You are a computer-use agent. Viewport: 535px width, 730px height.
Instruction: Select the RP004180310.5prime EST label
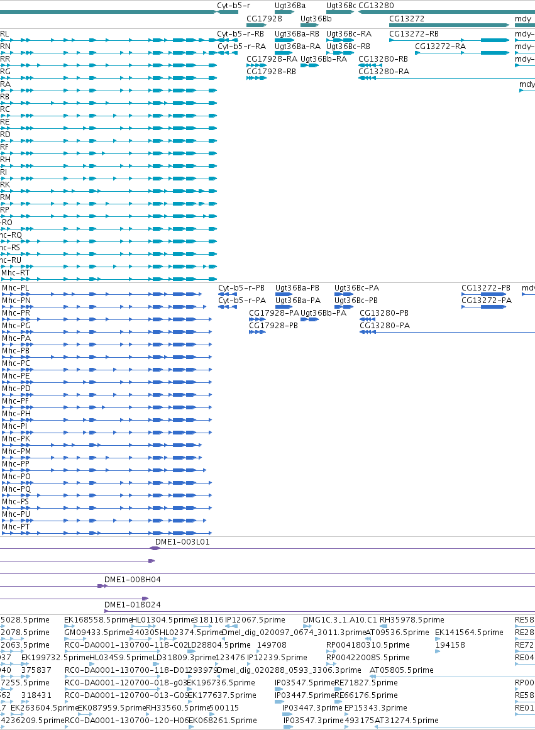tap(368, 645)
